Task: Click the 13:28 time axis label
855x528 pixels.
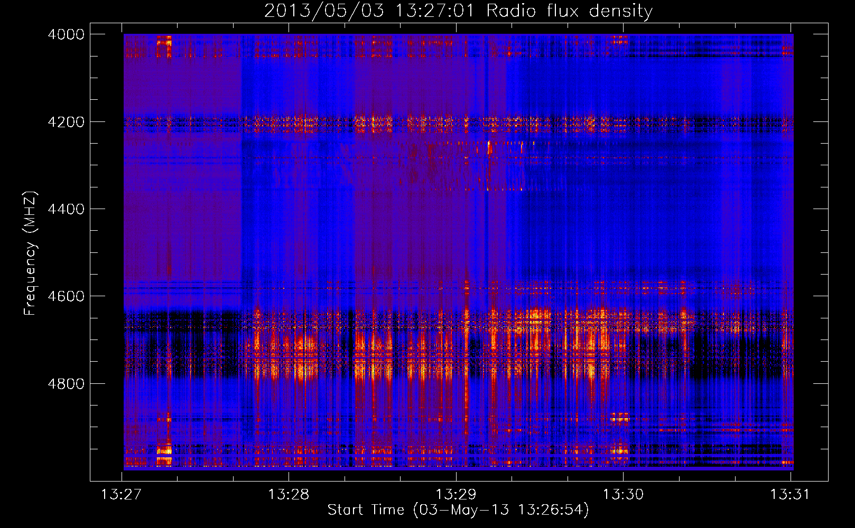Action: 289,495
